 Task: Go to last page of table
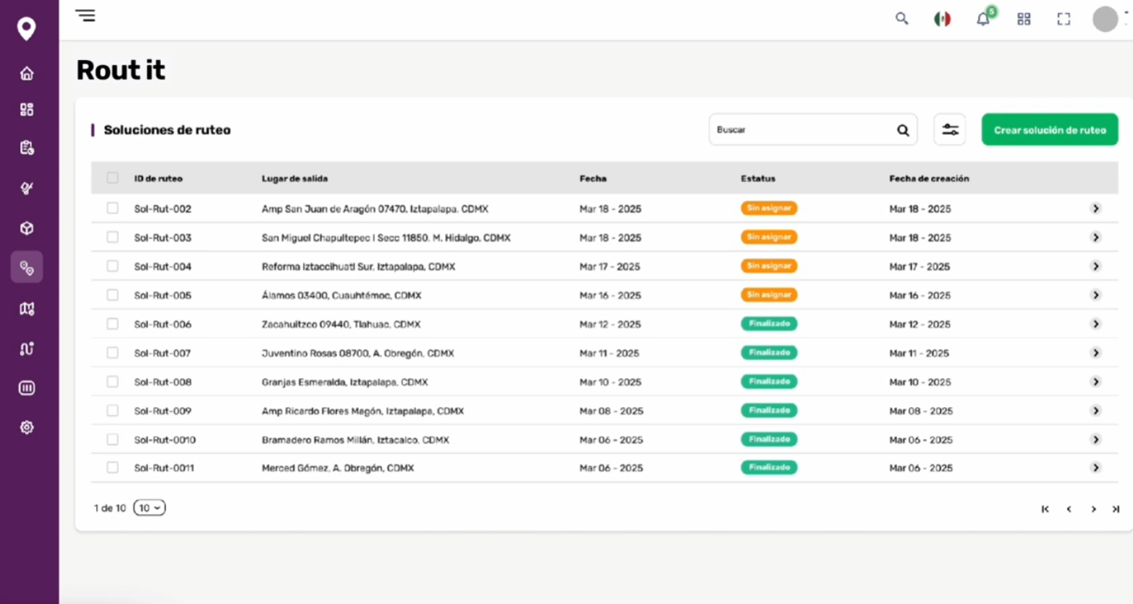(x=1116, y=509)
